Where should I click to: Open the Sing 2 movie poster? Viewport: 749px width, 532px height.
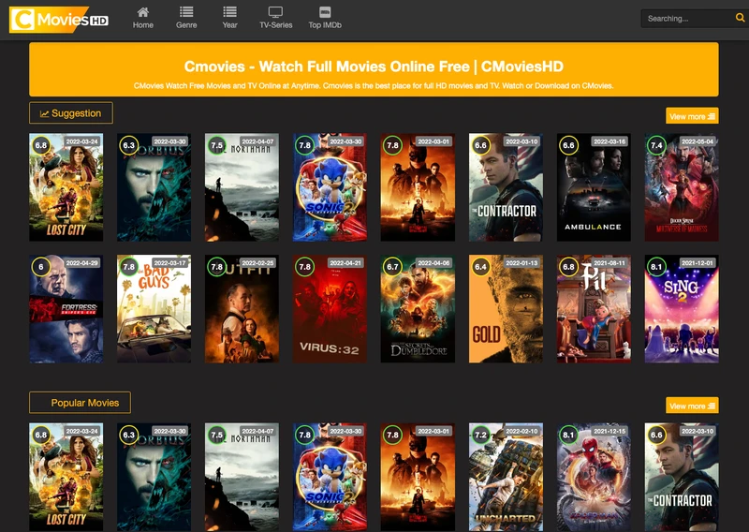(x=682, y=309)
